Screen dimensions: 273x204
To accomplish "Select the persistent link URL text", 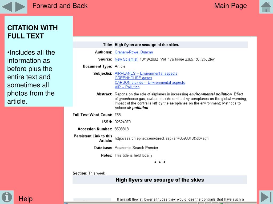I will 161,138.
